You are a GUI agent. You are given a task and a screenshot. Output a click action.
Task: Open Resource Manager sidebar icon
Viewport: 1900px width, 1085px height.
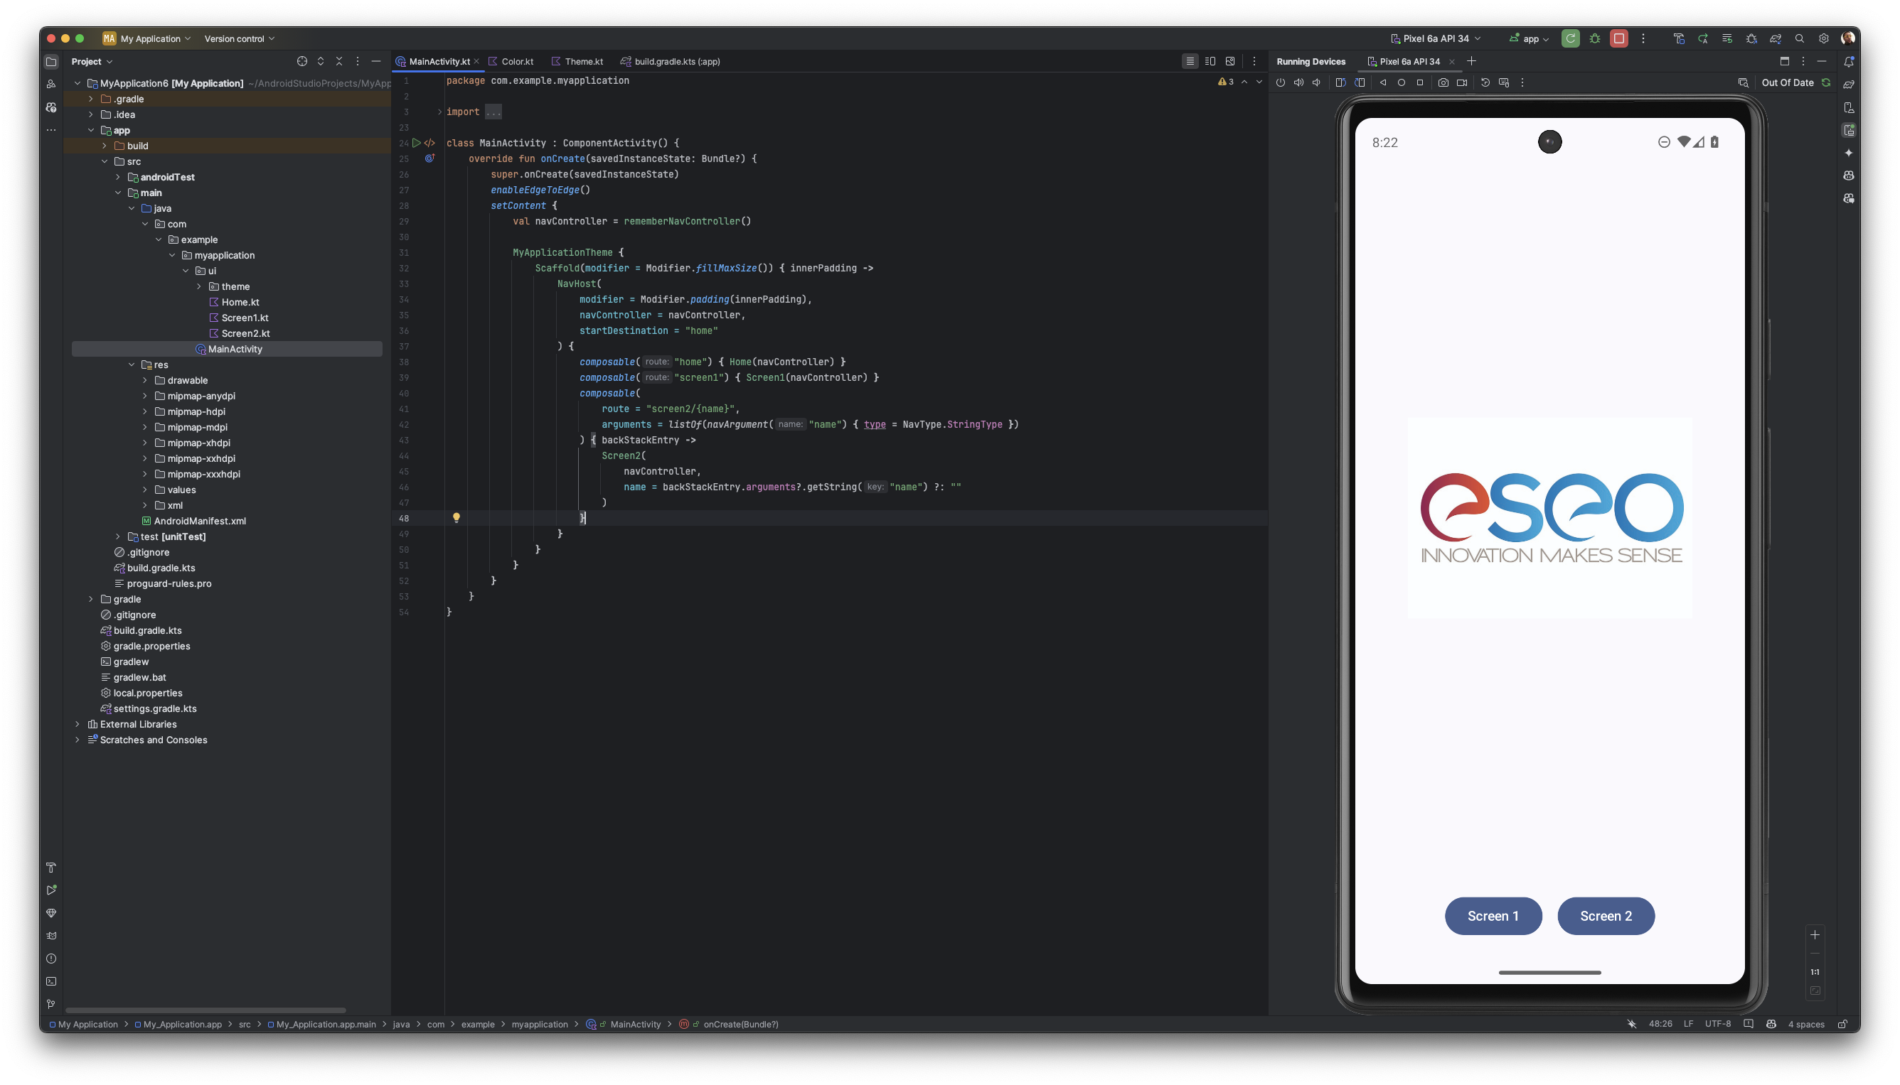pos(50,85)
